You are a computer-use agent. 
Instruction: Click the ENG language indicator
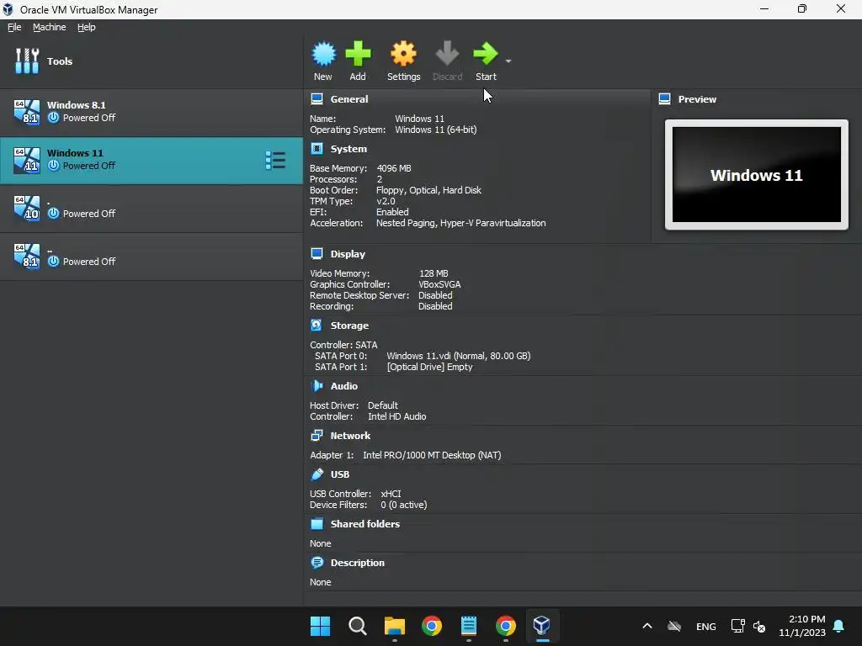[x=706, y=626]
